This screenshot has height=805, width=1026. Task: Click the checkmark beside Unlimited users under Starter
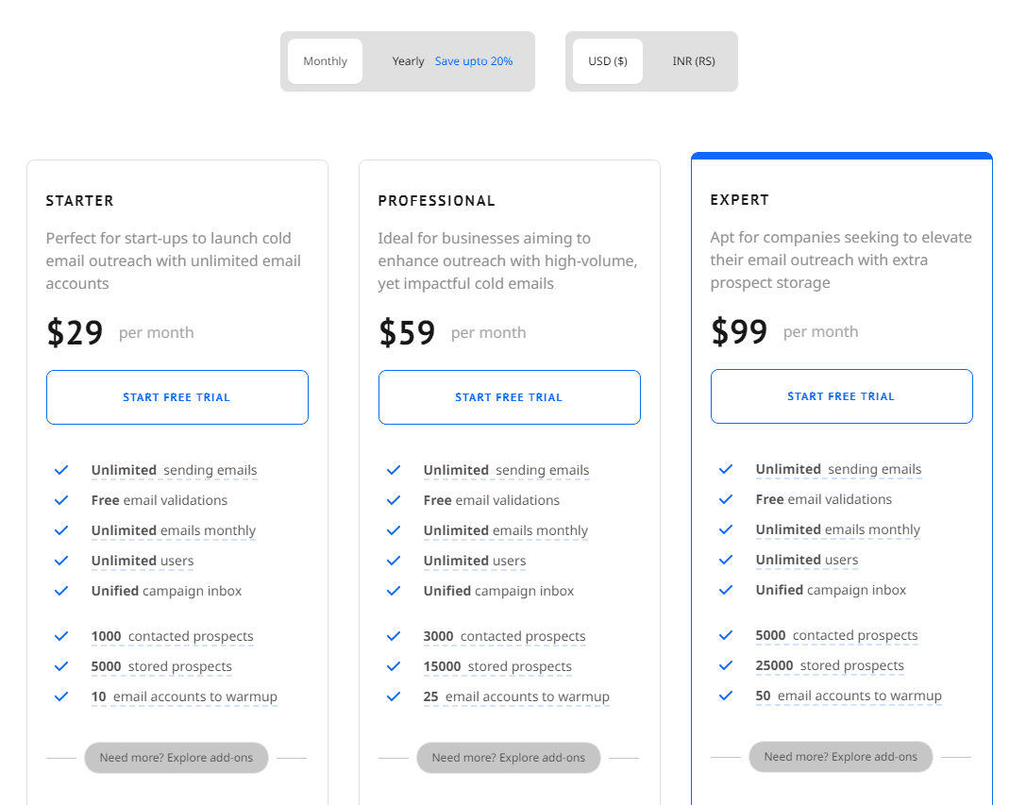coord(60,560)
